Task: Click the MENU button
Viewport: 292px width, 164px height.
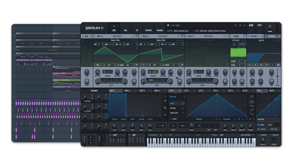Action: point(259,25)
